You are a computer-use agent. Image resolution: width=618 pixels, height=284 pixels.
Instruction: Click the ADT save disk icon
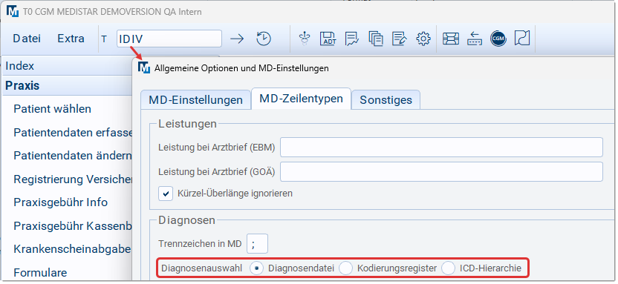328,39
